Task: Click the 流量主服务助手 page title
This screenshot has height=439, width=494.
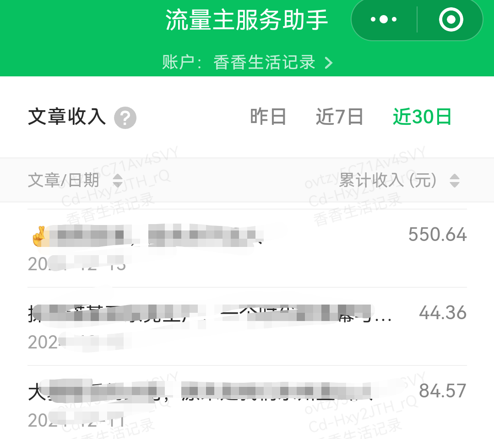Action: click(247, 20)
